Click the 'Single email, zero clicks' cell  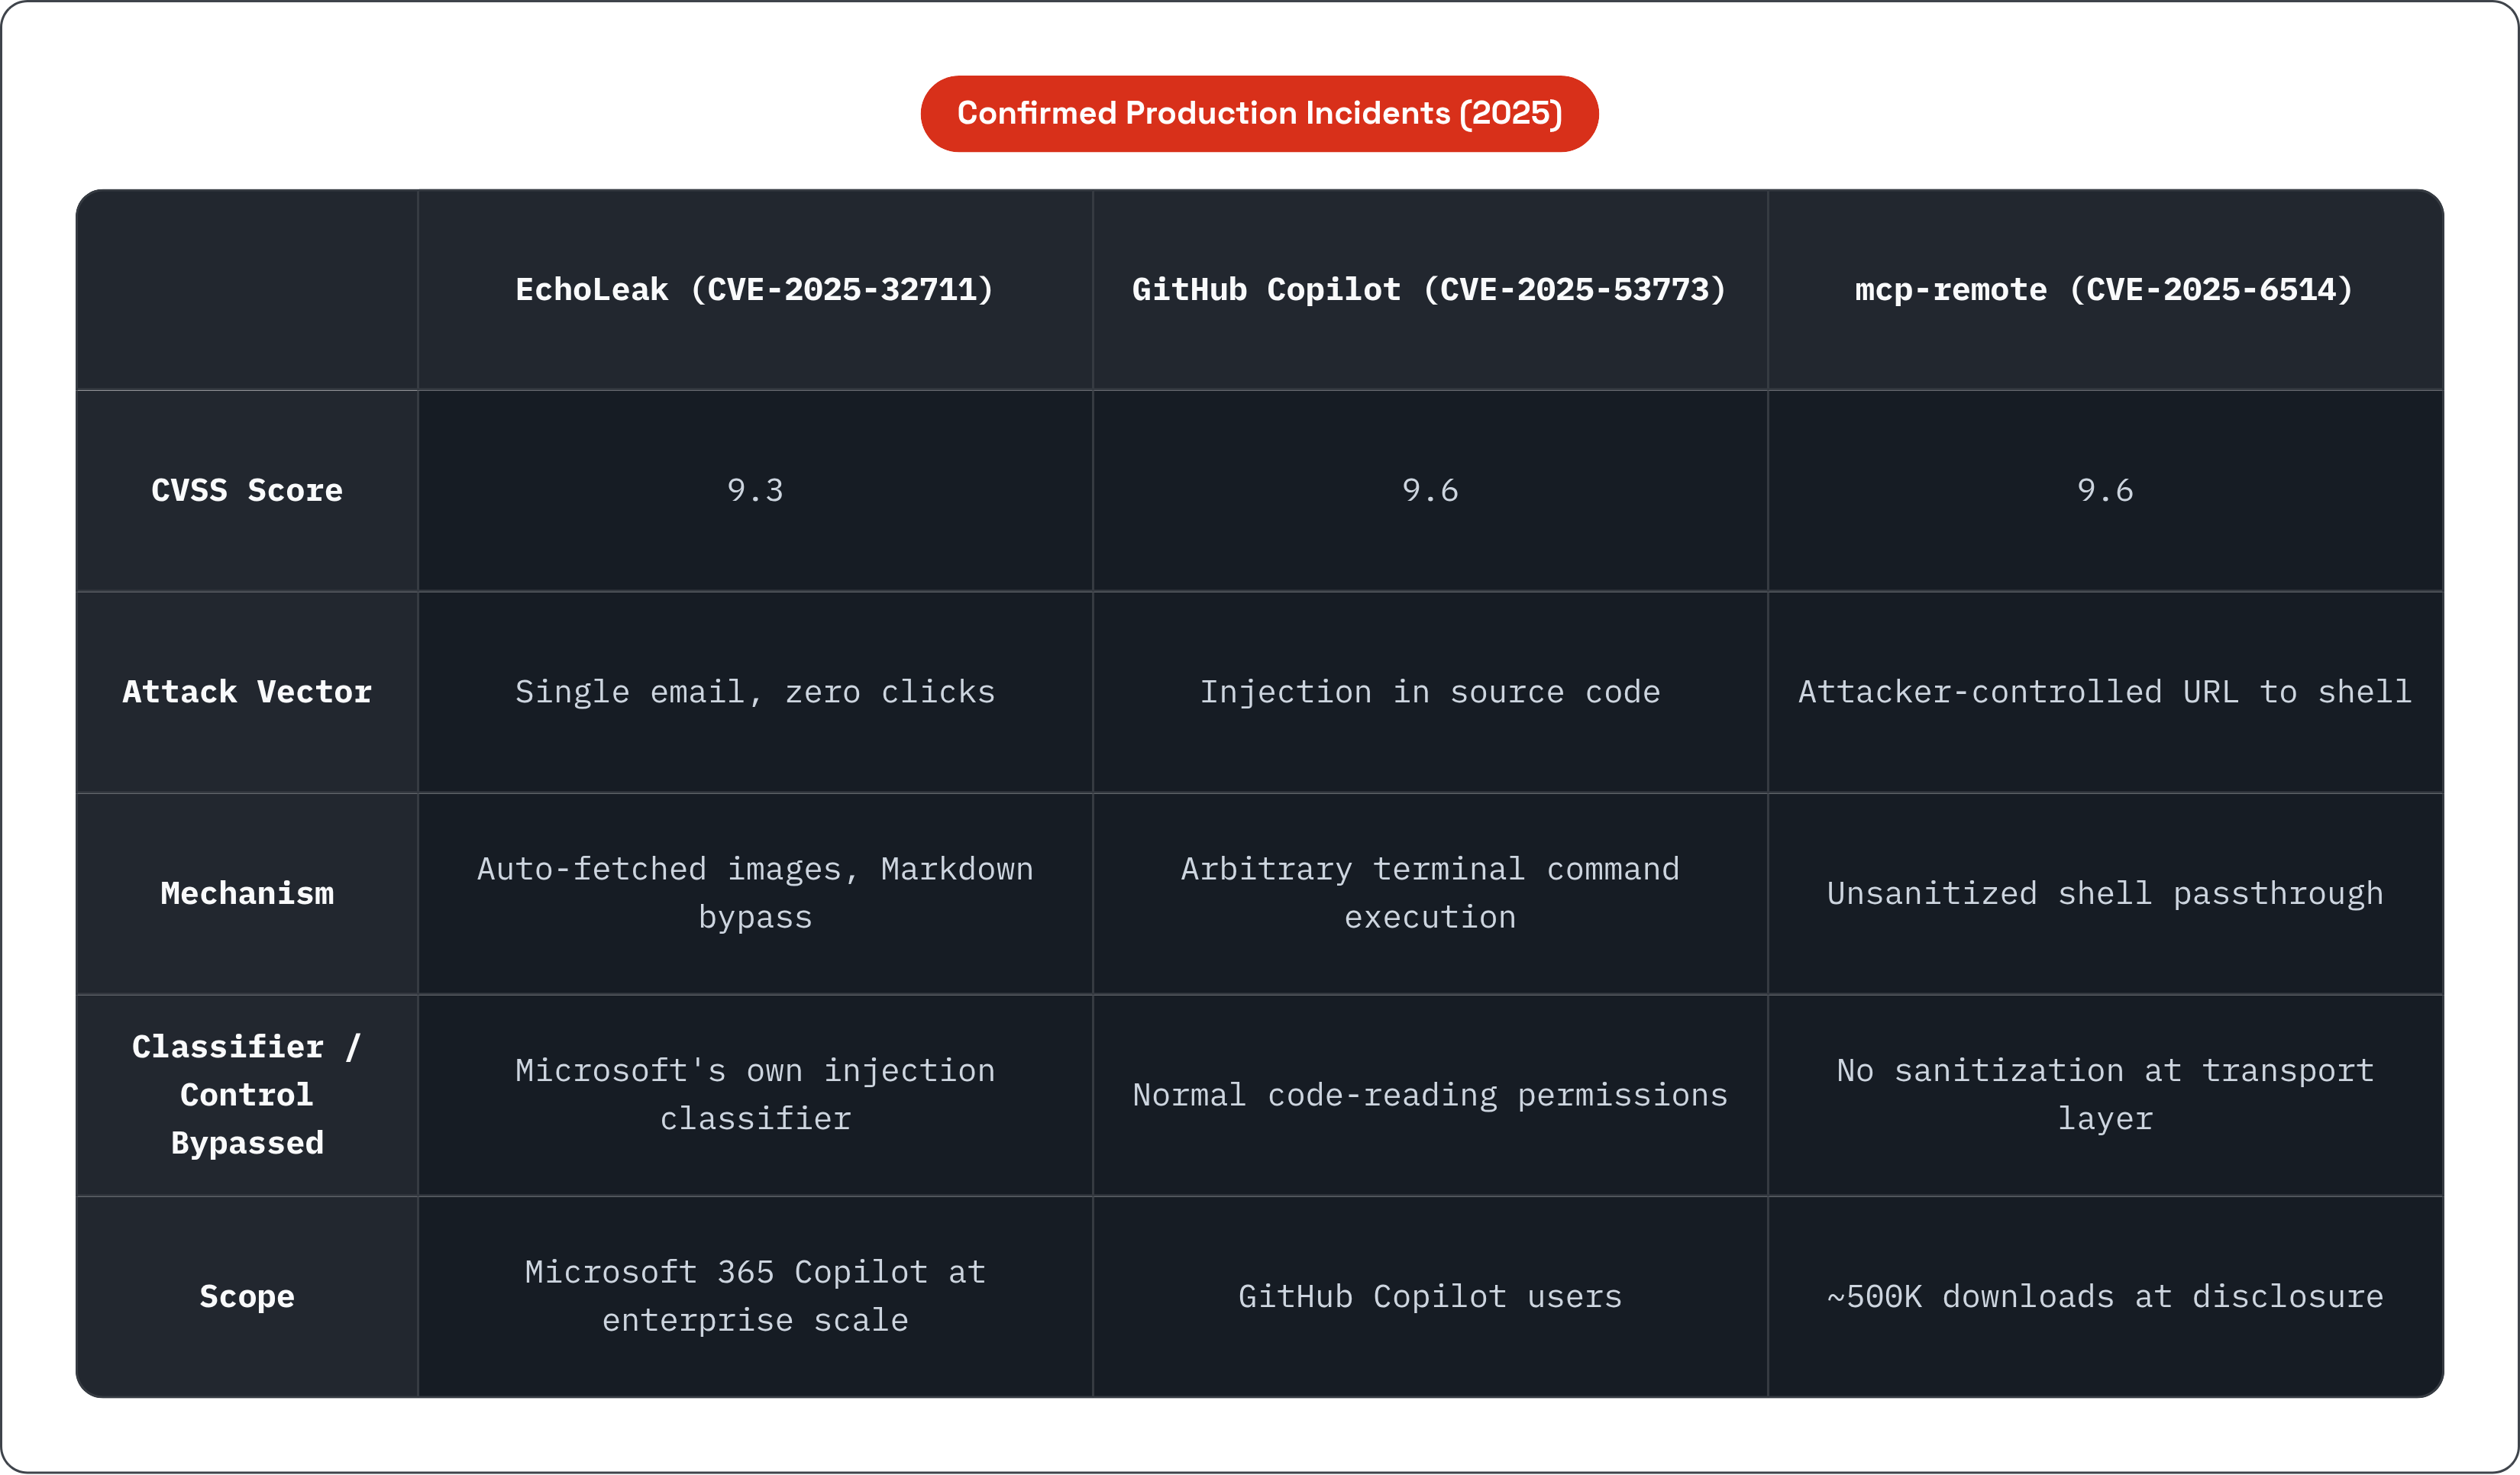(x=755, y=692)
